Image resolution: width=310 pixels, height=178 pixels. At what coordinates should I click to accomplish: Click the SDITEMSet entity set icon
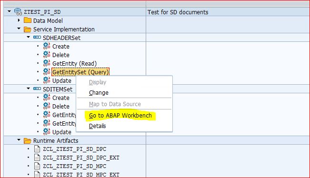37,89
